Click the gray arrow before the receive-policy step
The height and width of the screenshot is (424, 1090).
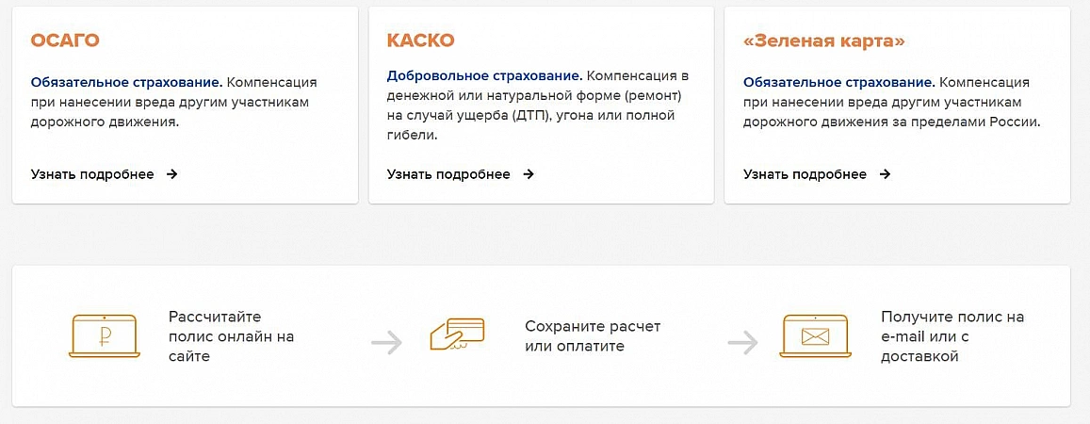(x=742, y=342)
